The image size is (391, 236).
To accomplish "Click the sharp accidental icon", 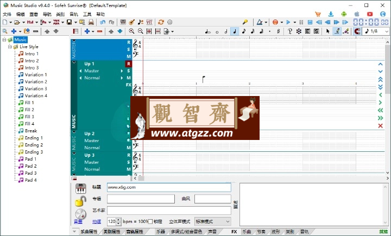I will [278, 31].
